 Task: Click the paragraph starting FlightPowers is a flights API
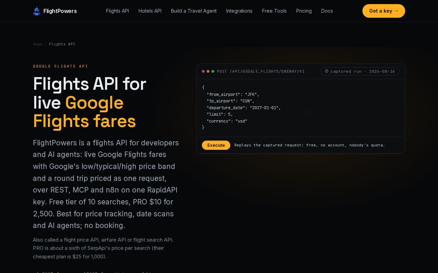tap(106, 184)
